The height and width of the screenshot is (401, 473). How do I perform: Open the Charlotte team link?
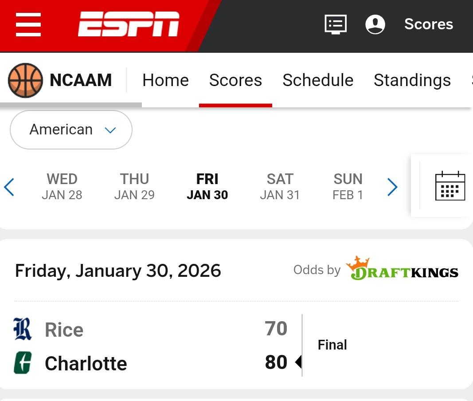tap(86, 364)
